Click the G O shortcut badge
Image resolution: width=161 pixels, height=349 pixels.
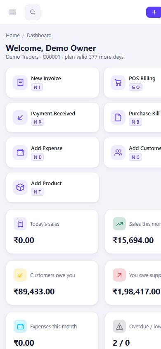click(135, 87)
